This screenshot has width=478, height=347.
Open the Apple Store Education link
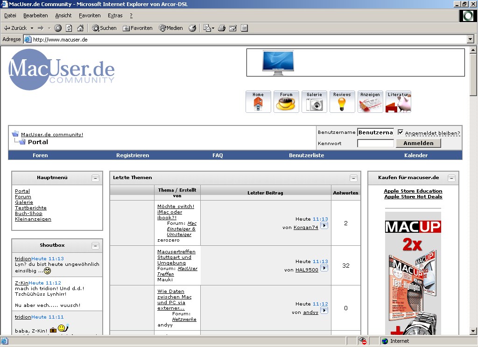(413, 191)
